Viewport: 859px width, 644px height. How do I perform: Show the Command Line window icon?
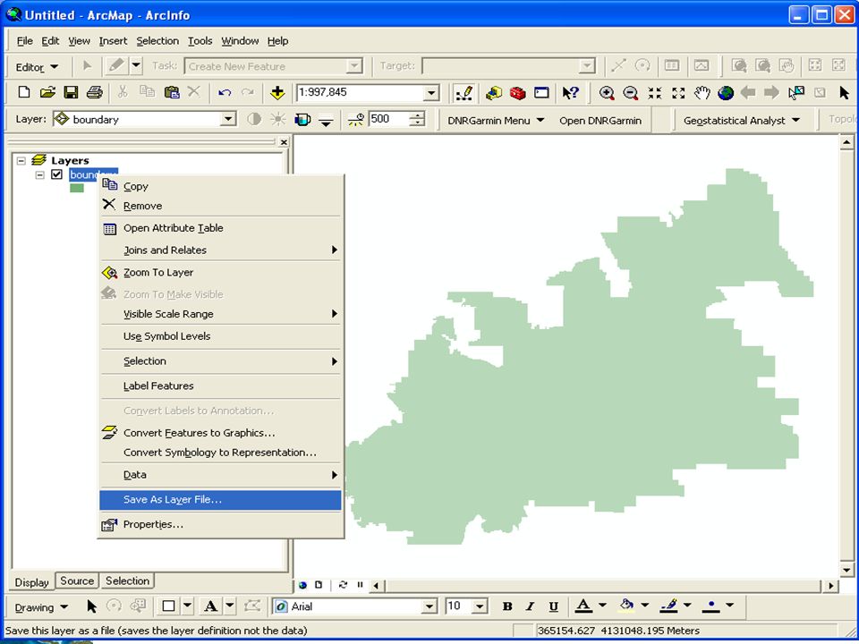click(x=542, y=92)
